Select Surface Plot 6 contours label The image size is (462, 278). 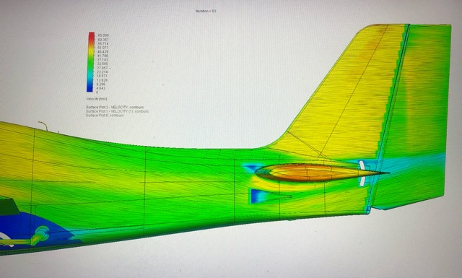point(105,116)
